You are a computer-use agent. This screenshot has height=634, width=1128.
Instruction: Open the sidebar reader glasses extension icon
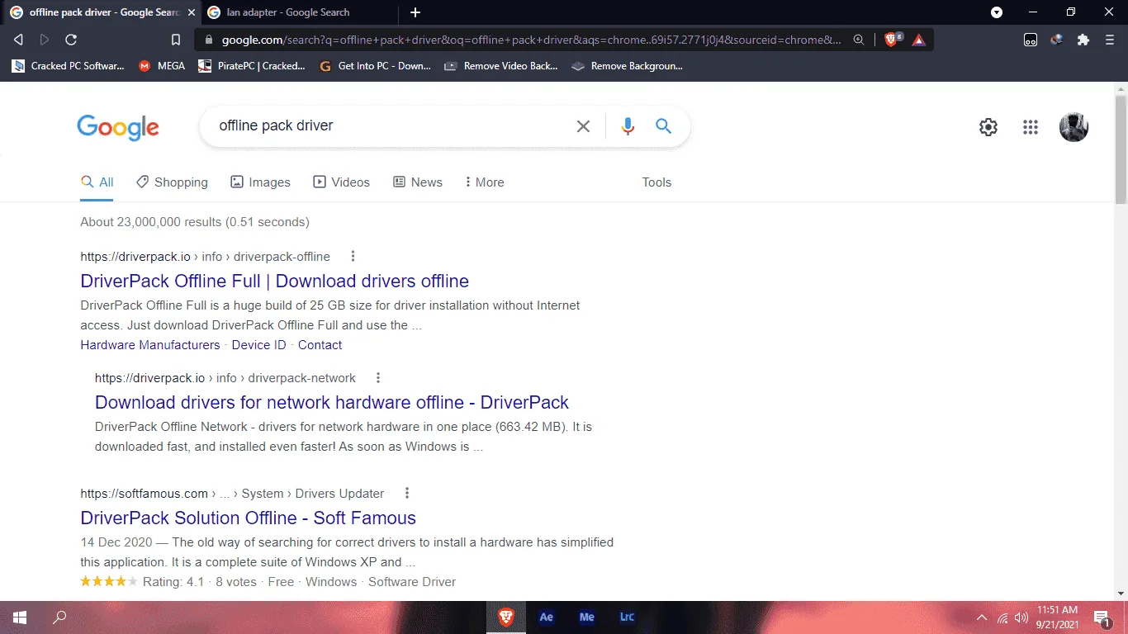(x=1031, y=40)
